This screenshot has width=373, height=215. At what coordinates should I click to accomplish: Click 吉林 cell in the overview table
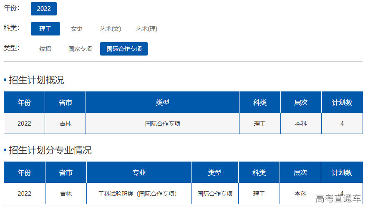66,124
